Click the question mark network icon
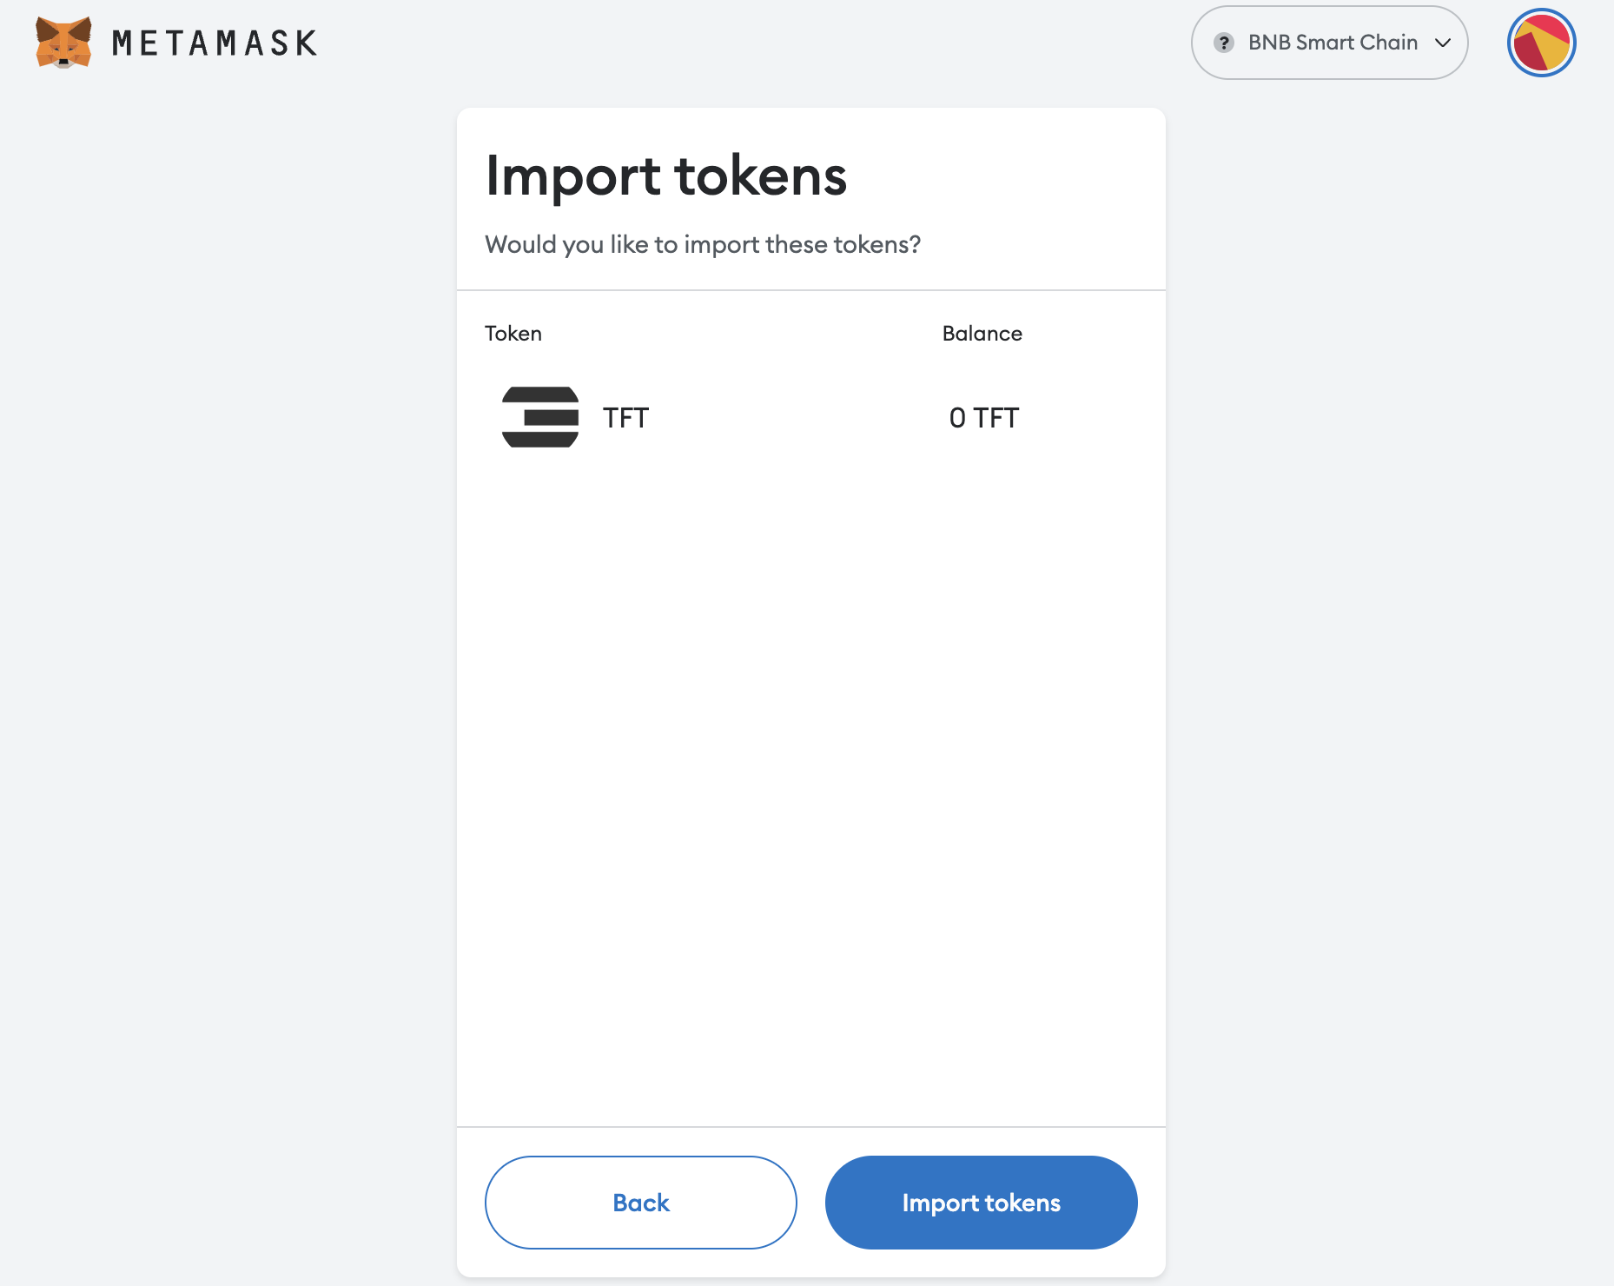Viewport: 1614px width, 1286px height. (1223, 43)
